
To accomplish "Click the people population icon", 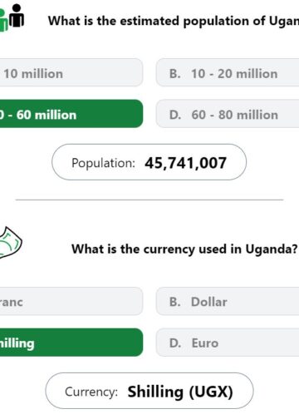I will (12, 18).
